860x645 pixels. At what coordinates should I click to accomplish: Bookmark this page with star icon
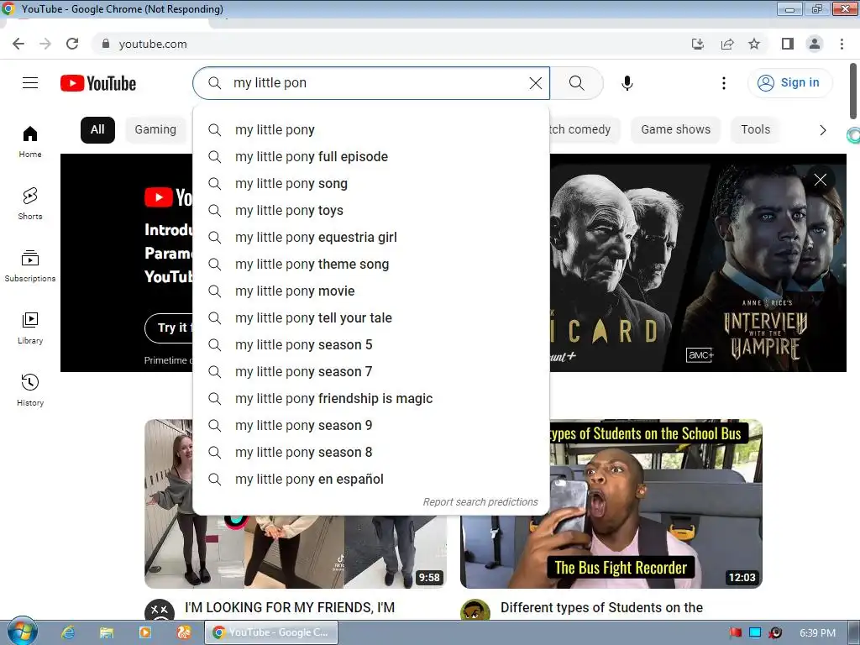(x=754, y=44)
